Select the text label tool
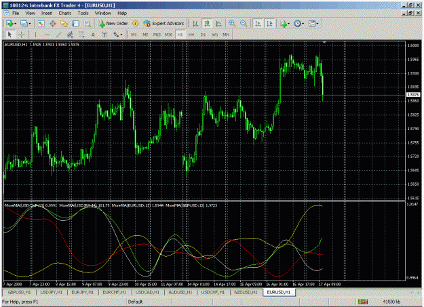 (104, 35)
